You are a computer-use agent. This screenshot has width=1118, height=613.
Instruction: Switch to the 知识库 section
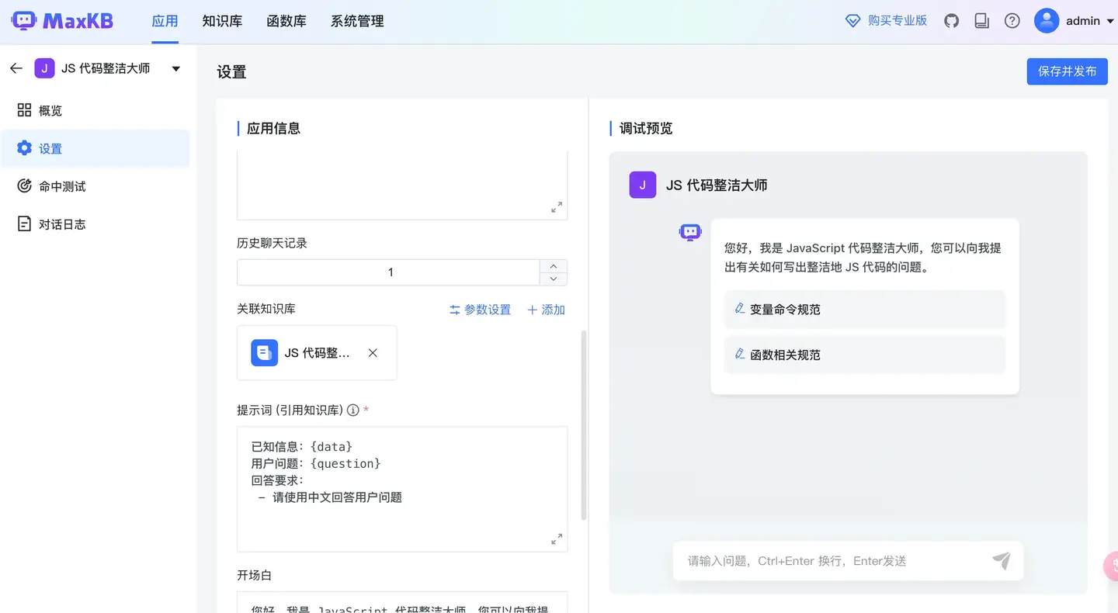pos(222,21)
